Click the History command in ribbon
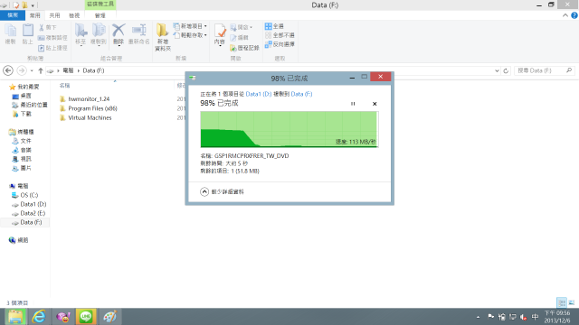 [244, 48]
